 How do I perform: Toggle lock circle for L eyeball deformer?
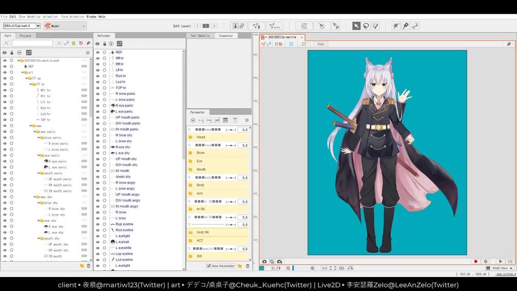[x=104, y=242]
